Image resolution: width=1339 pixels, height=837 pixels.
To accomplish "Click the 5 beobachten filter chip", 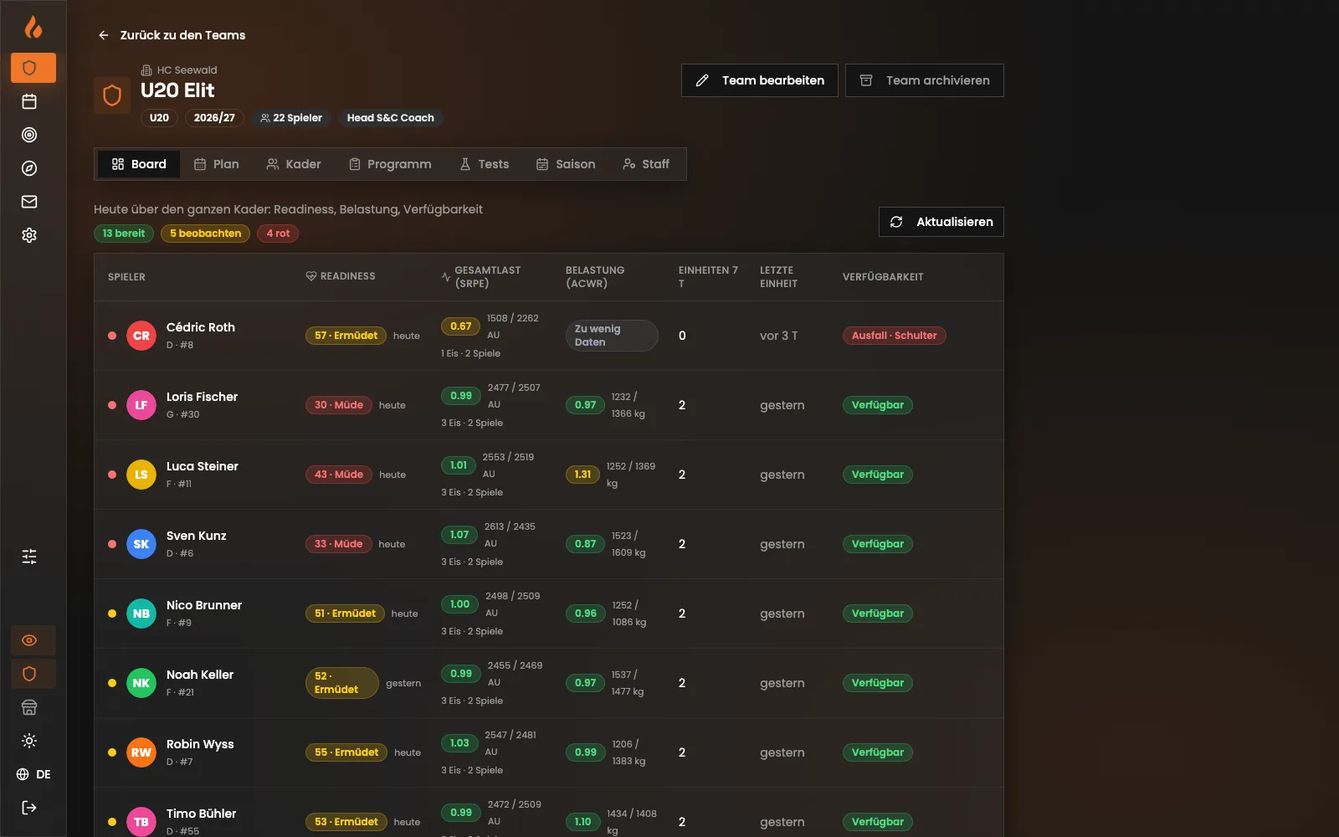I will (205, 234).
